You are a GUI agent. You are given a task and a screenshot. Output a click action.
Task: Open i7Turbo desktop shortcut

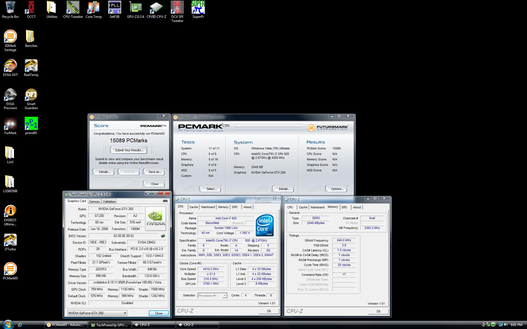tap(10, 242)
